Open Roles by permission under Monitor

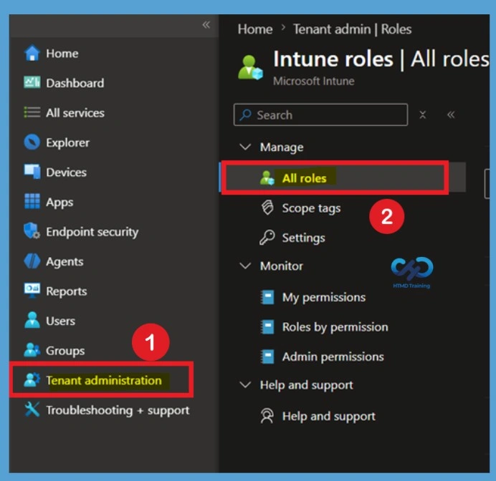[335, 327]
